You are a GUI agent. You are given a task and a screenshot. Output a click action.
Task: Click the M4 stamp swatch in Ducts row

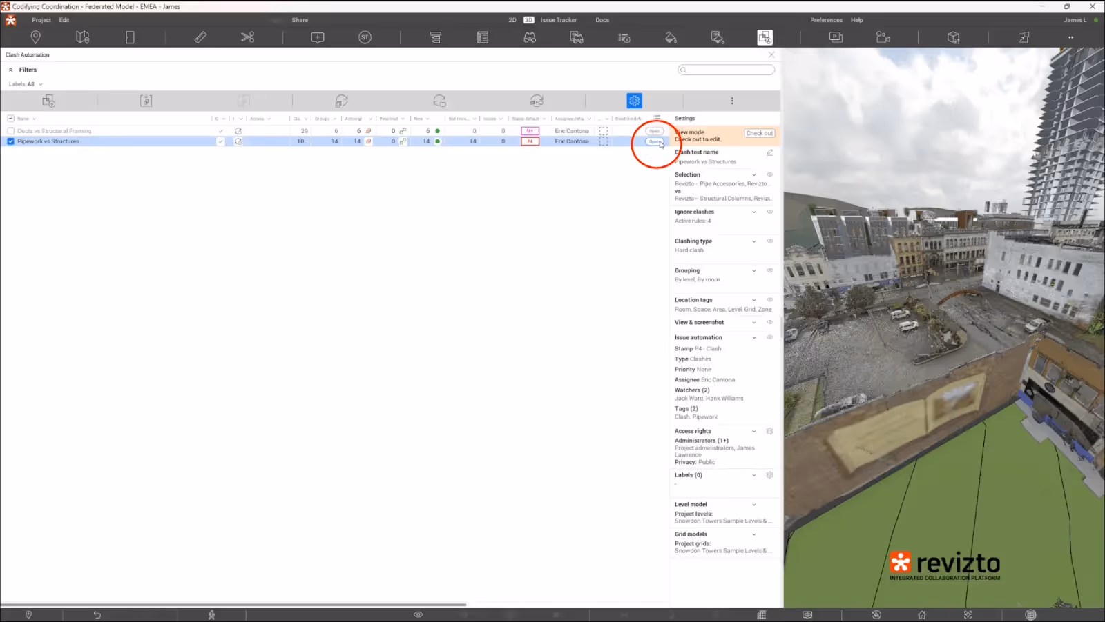[x=530, y=131]
